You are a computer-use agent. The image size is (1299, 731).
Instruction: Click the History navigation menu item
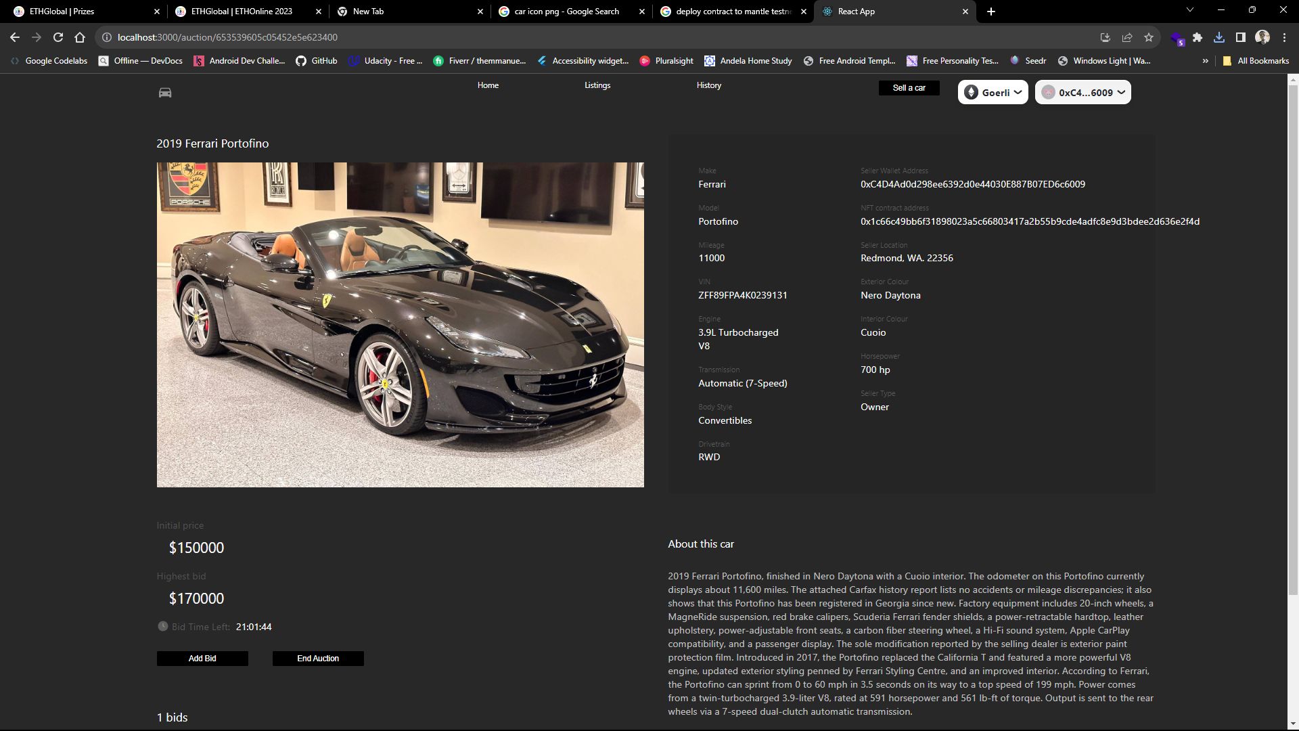pyautogui.click(x=709, y=85)
